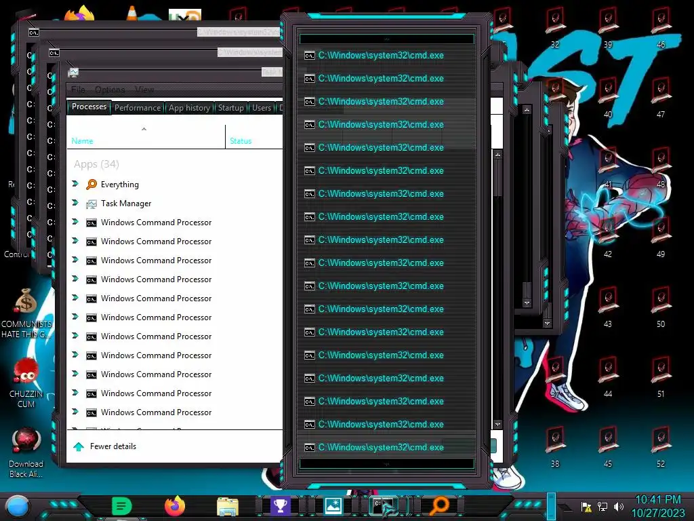This screenshot has width=694, height=521.
Task: Click Task Manager's scrollbar up arrow
Action: [498, 155]
